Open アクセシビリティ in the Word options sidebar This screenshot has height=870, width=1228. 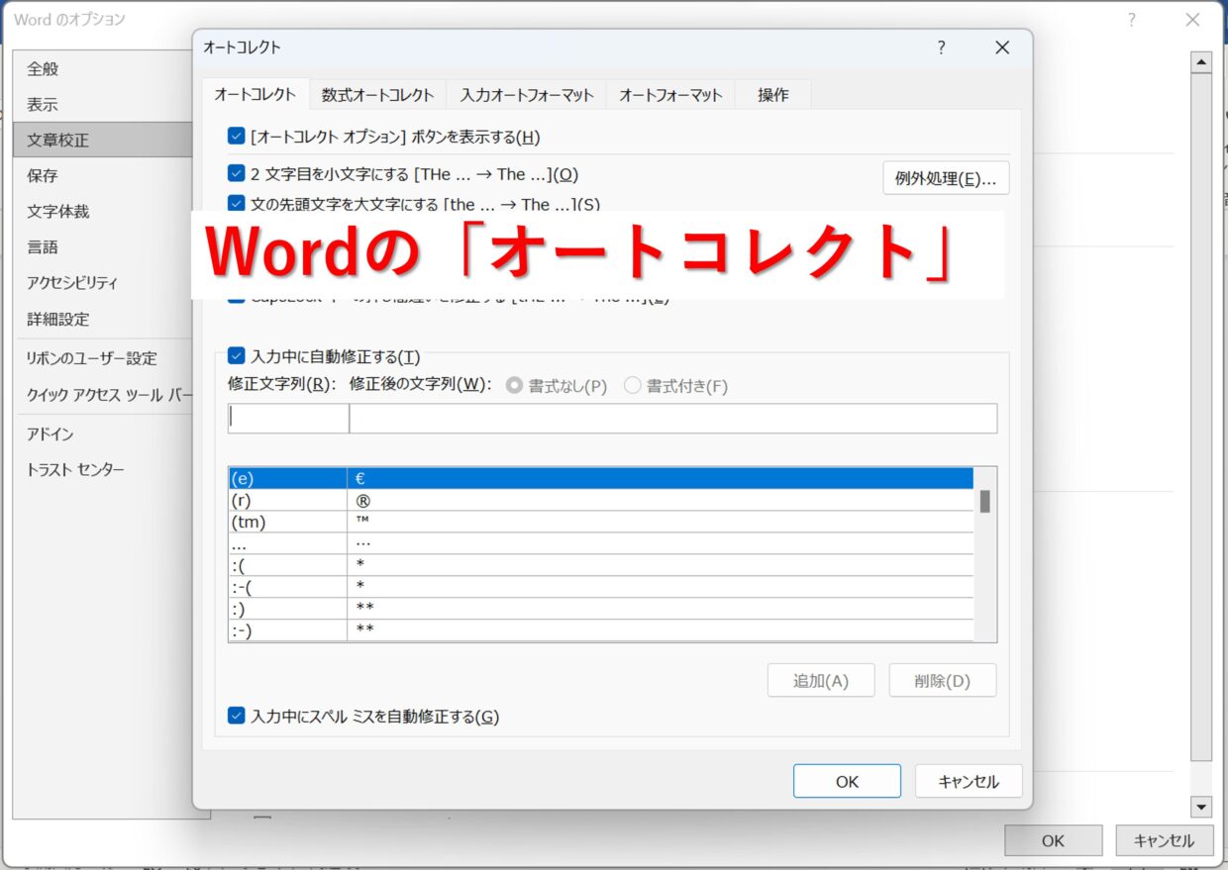point(103,283)
